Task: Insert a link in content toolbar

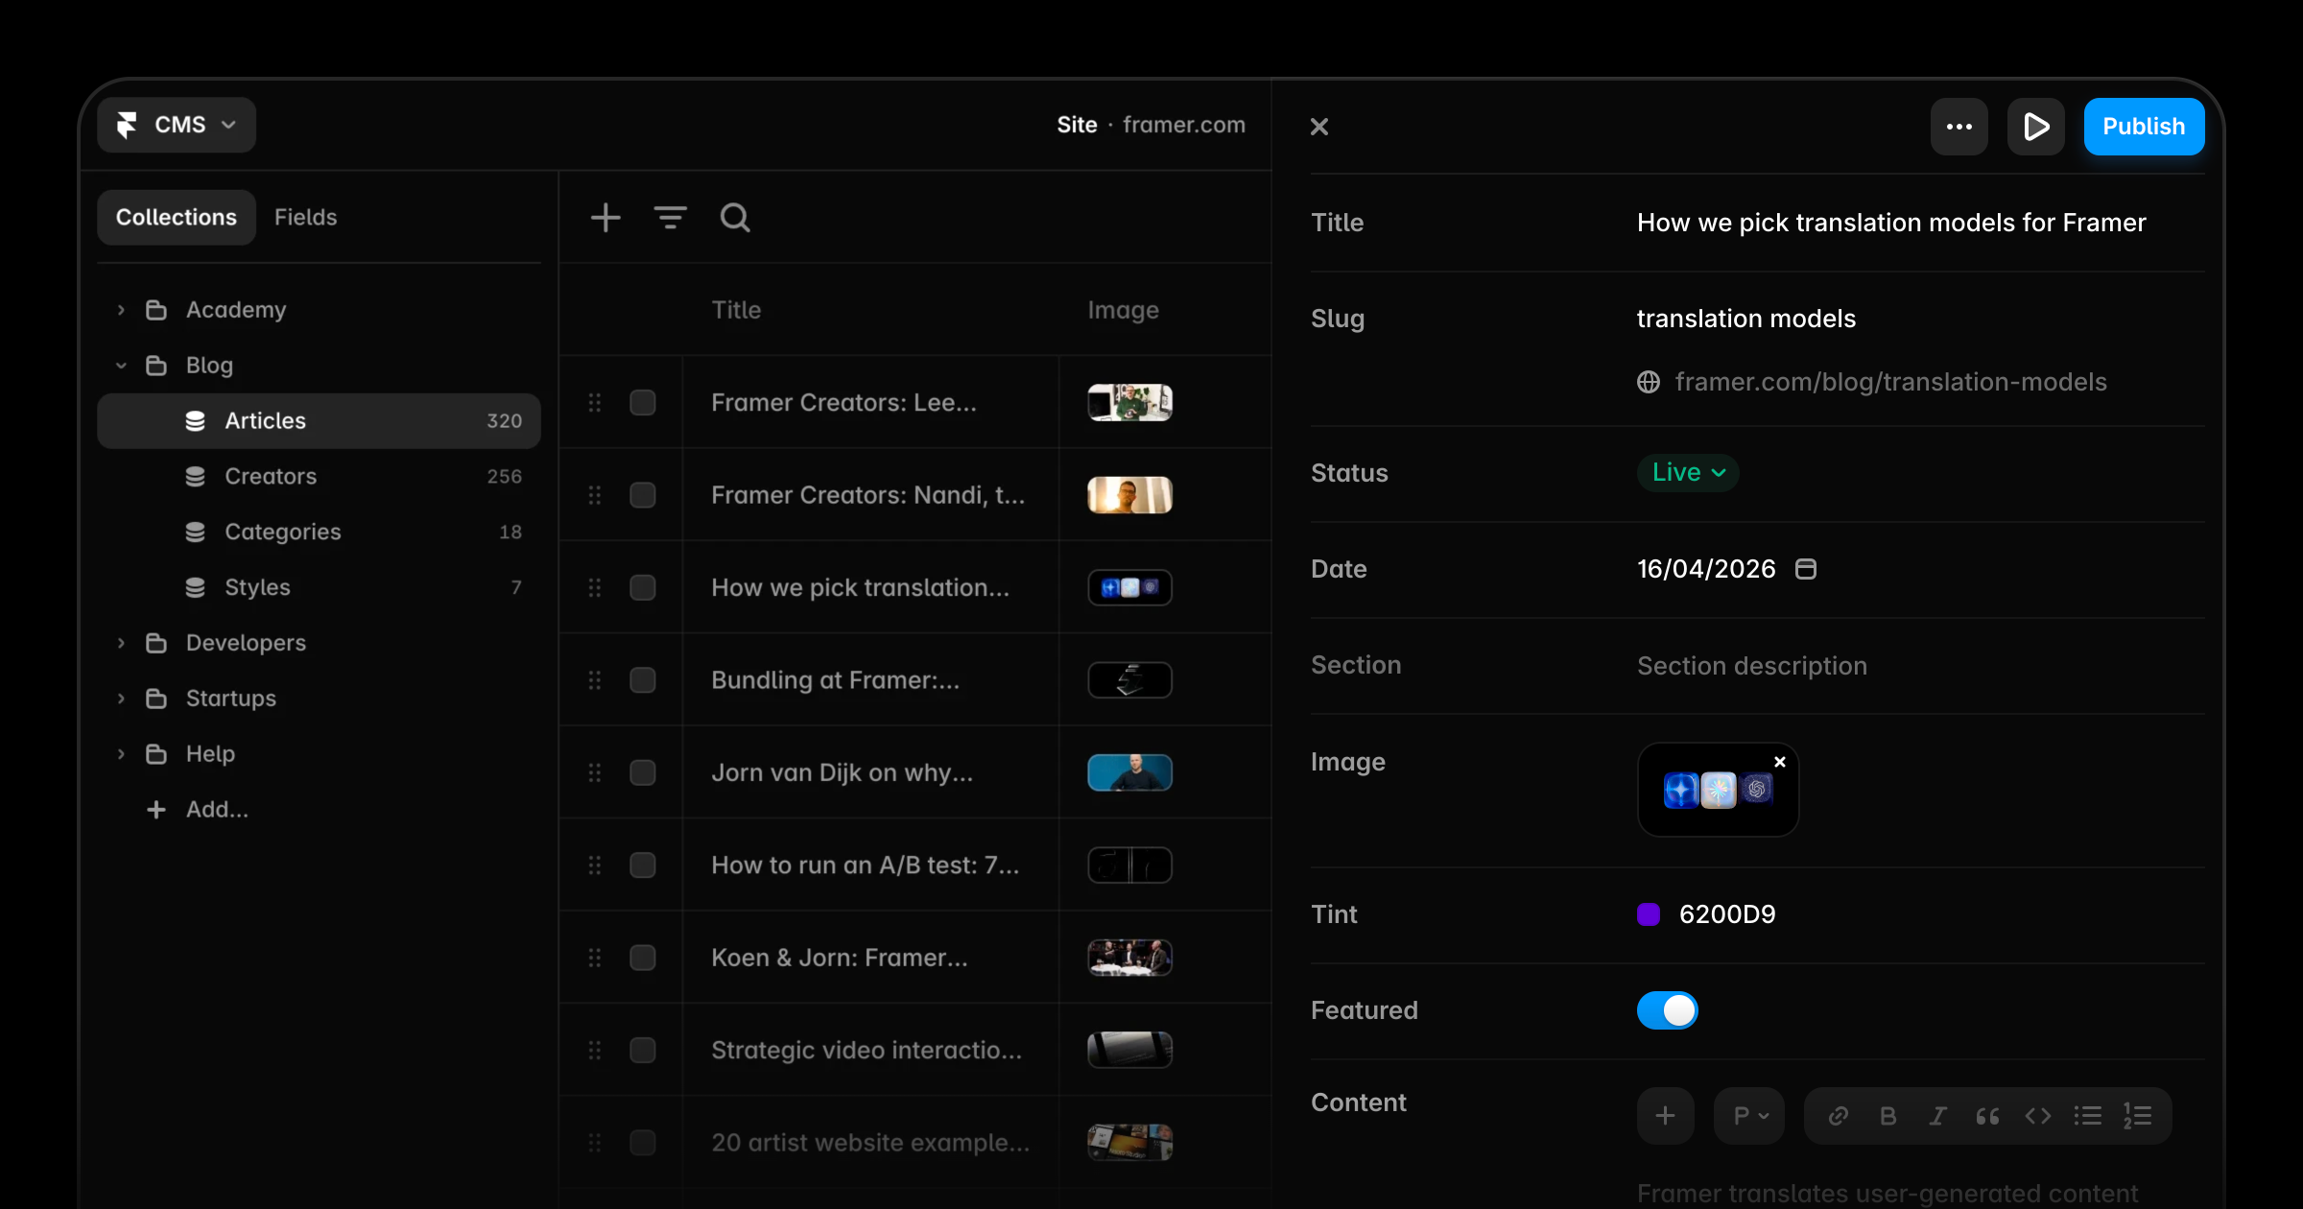Action: point(1839,1116)
